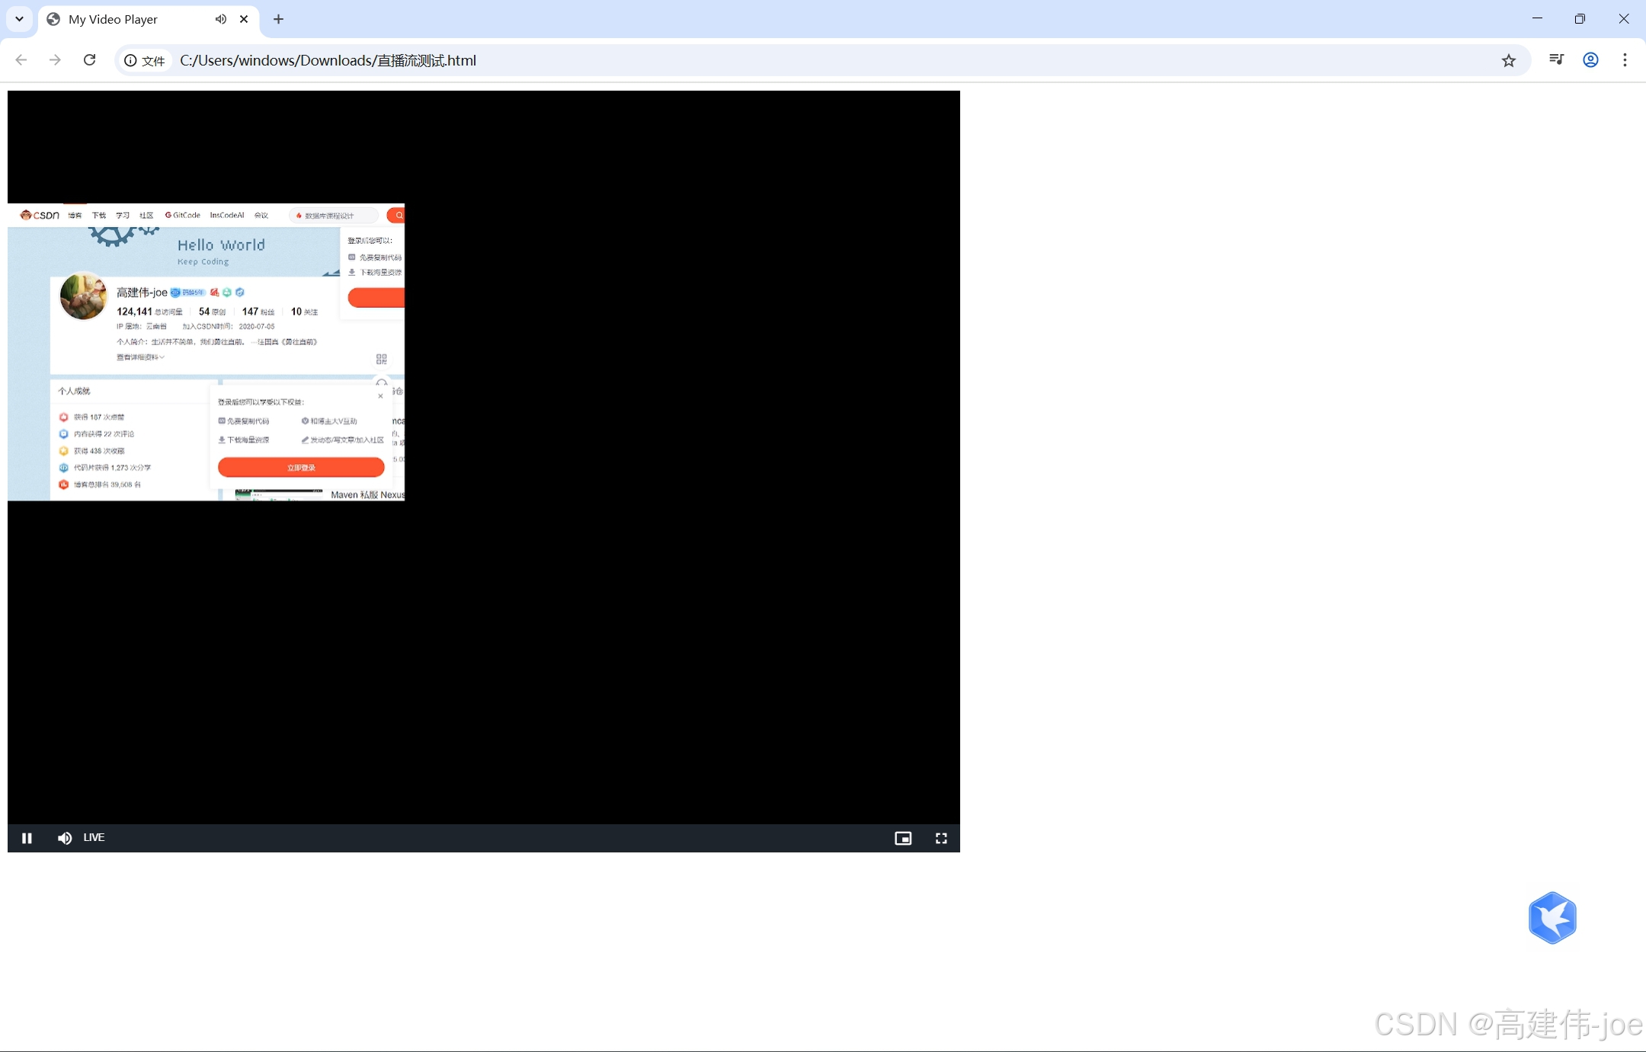Bookmark this page with star icon

(1509, 60)
